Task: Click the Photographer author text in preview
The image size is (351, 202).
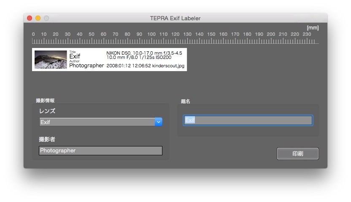Action: 86,66
